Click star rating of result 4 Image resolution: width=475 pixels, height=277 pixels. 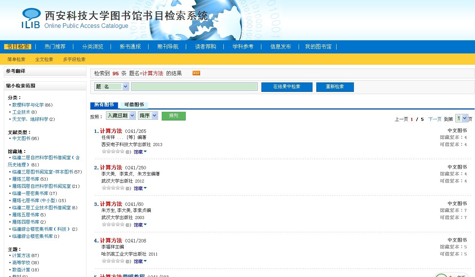113,261
